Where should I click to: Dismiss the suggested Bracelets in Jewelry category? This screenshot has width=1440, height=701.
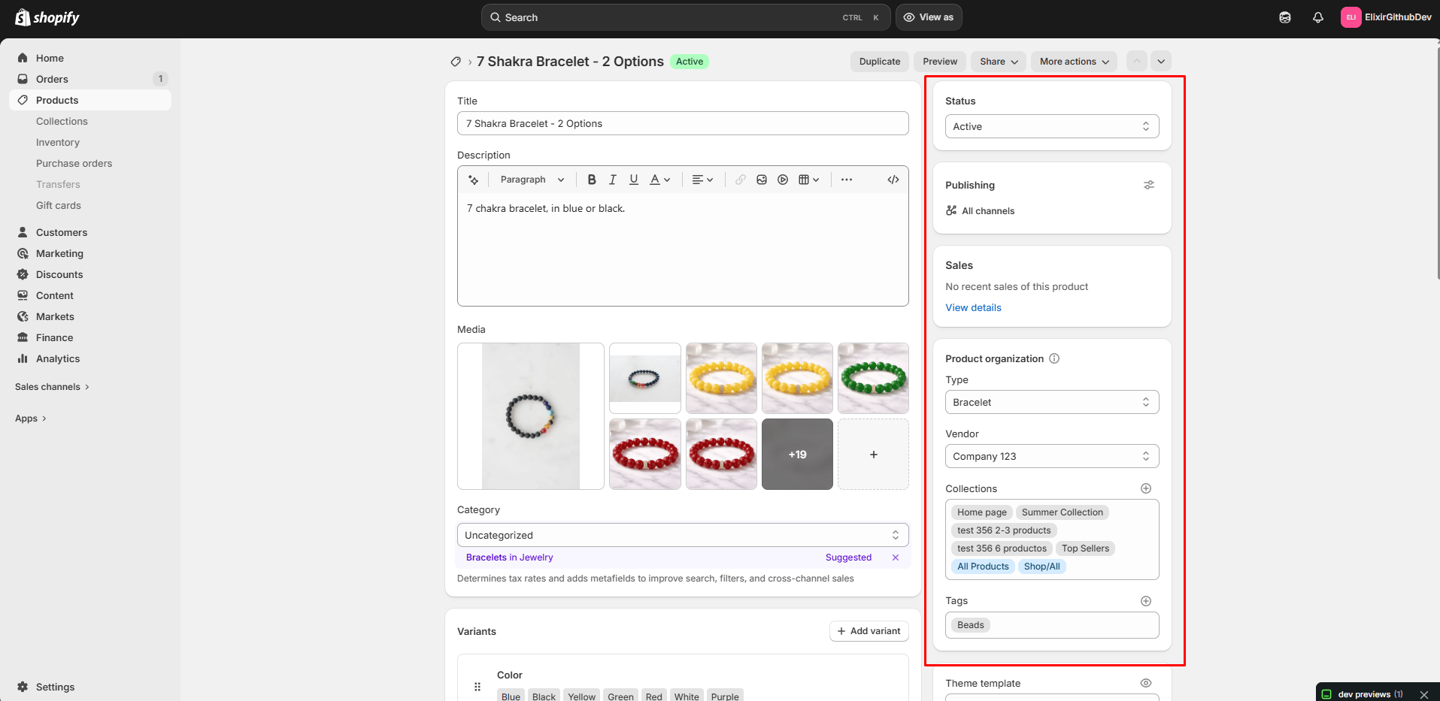[x=896, y=557]
